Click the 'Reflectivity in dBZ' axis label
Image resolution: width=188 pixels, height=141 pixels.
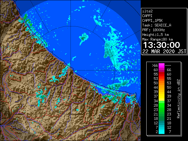point(179,99)
